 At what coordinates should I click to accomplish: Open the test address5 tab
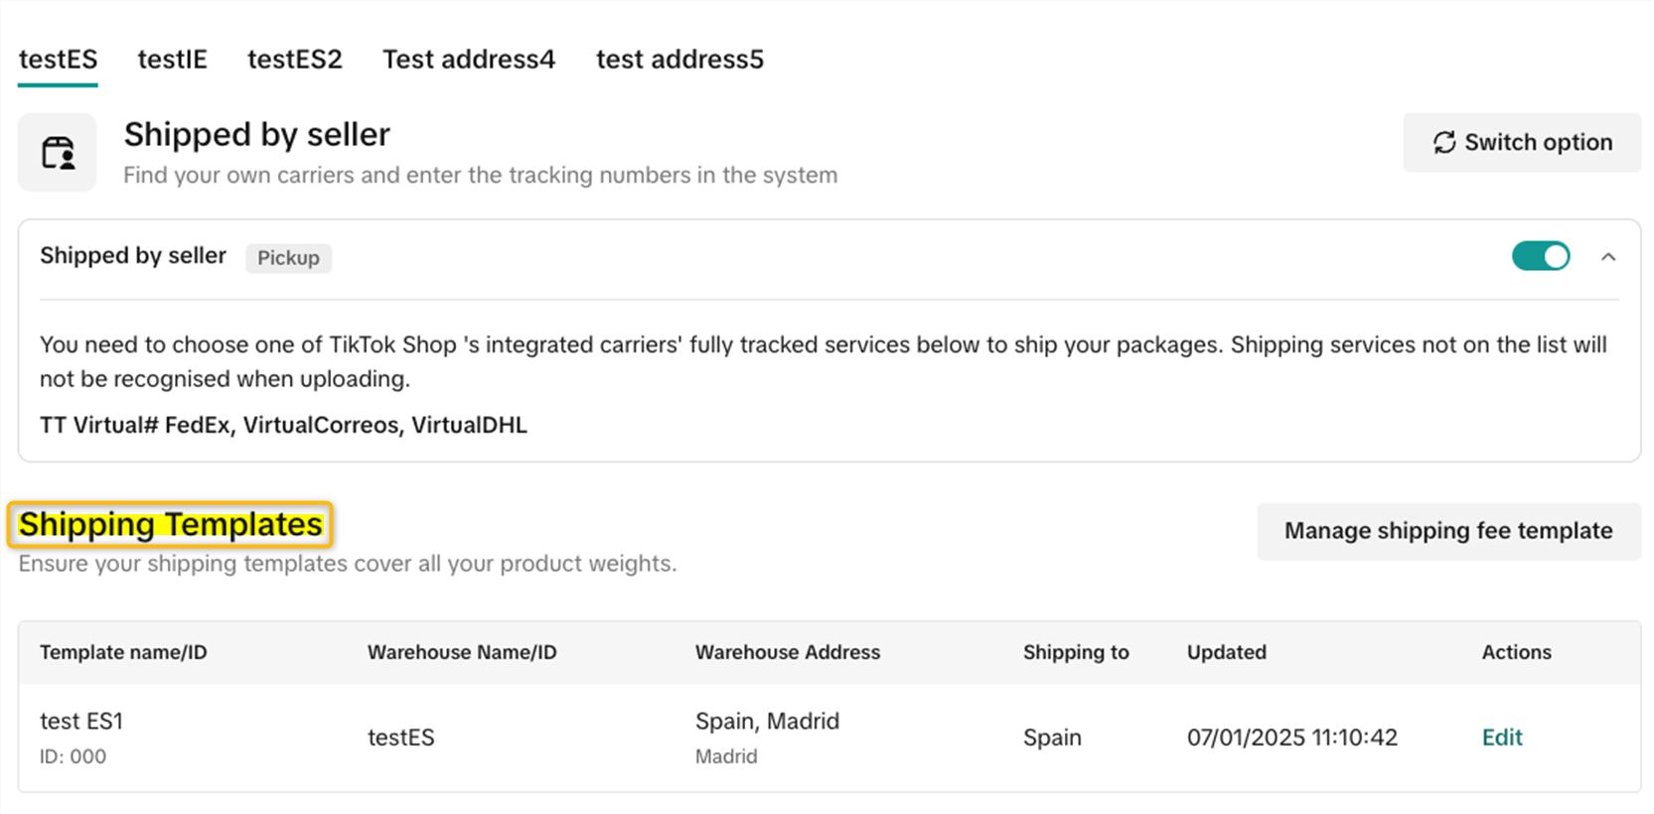[679, 60]
